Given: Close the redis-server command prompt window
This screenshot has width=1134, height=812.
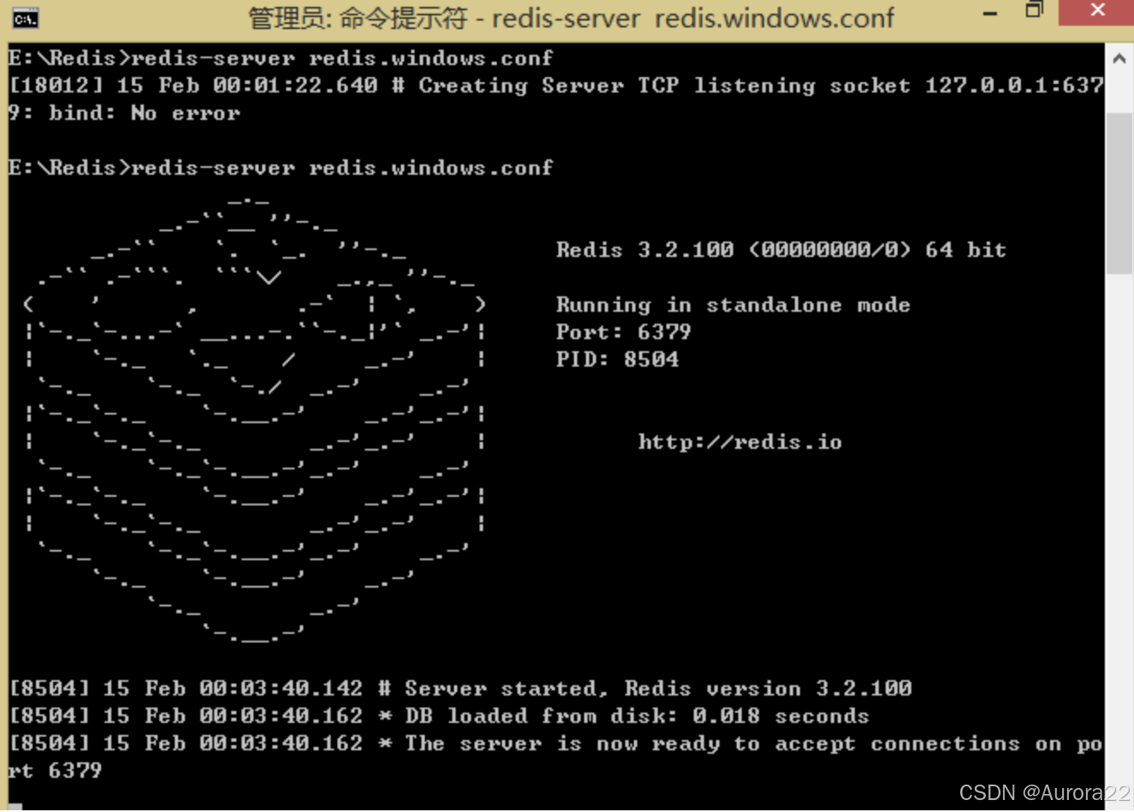Looking at the screenshot, I should click(x=1097, y=11).
